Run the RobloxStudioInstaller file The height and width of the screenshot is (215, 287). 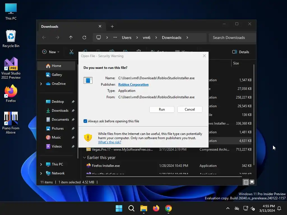click(162, 109)
